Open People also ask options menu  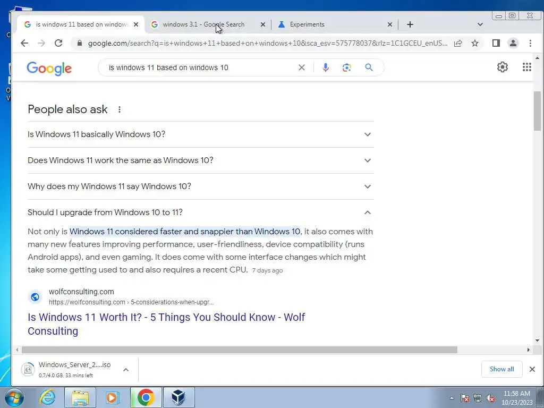point(120,109)
